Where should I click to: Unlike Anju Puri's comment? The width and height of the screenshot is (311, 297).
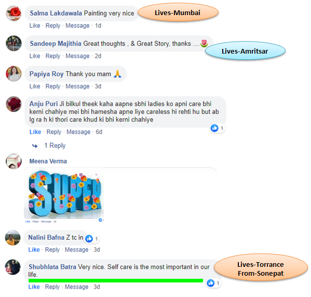click(x=35, y=132)
